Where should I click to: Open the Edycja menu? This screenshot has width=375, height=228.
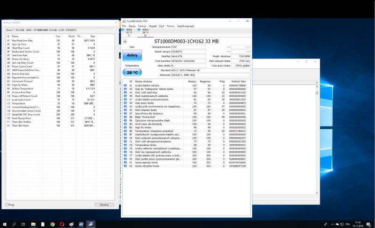click(132, 26)
